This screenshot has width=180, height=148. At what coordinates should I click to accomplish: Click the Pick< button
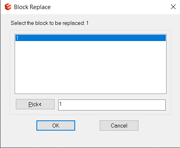point(35,104)
